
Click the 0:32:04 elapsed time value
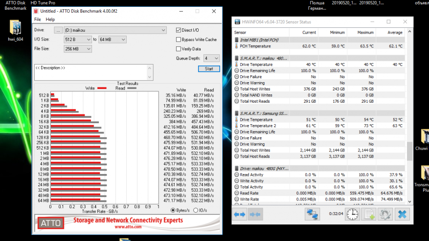(x=336, y=214)
